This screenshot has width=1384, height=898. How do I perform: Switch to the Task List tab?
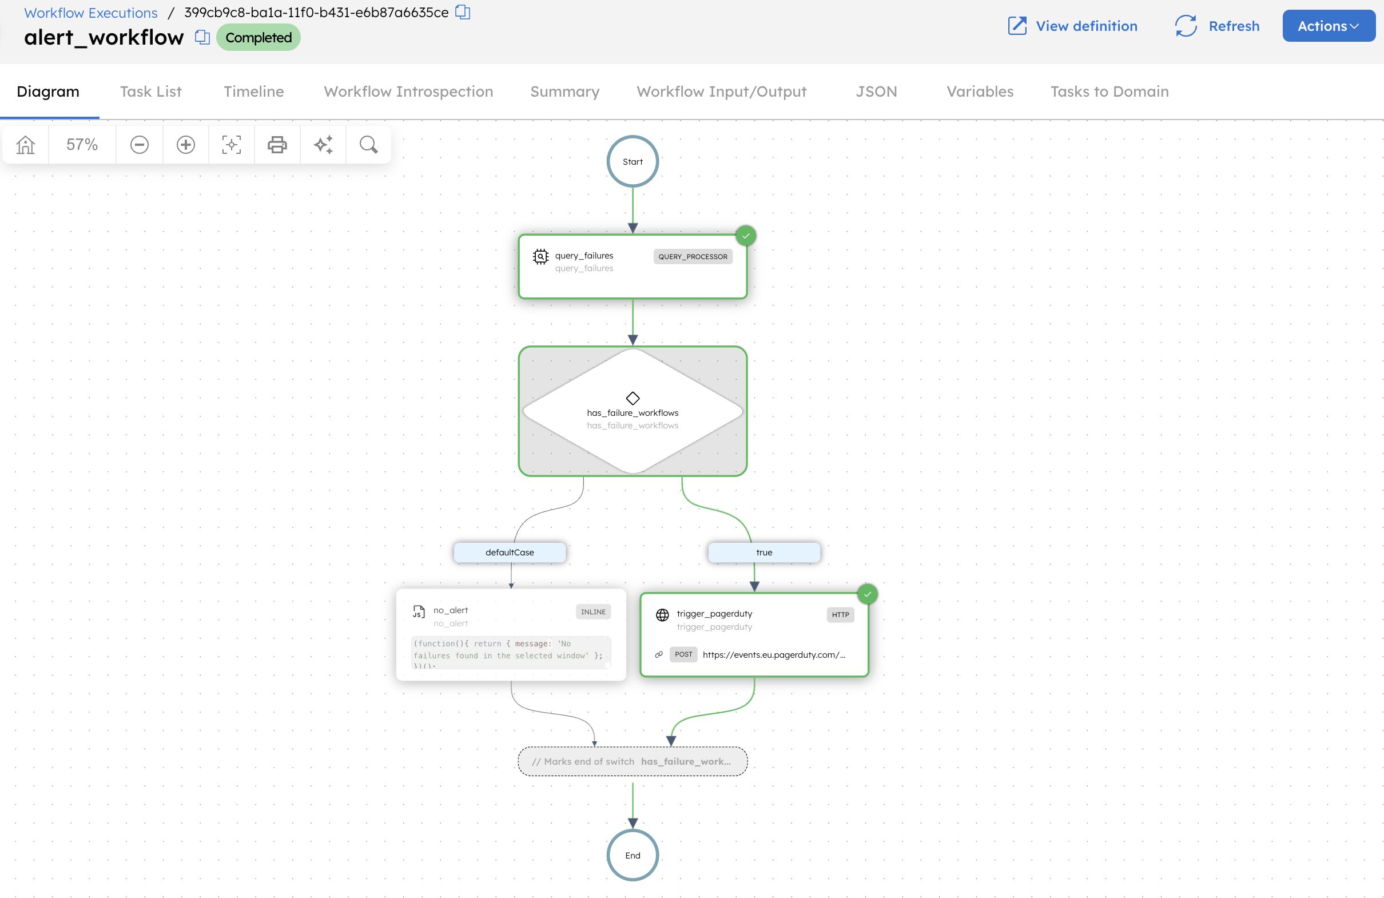pyautogui.click(x=150, y=92)
